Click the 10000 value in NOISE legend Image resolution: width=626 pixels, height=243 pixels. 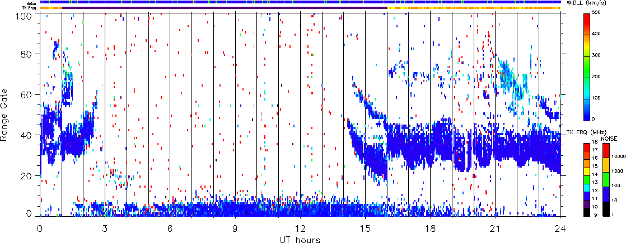click(x=619, y=158)
